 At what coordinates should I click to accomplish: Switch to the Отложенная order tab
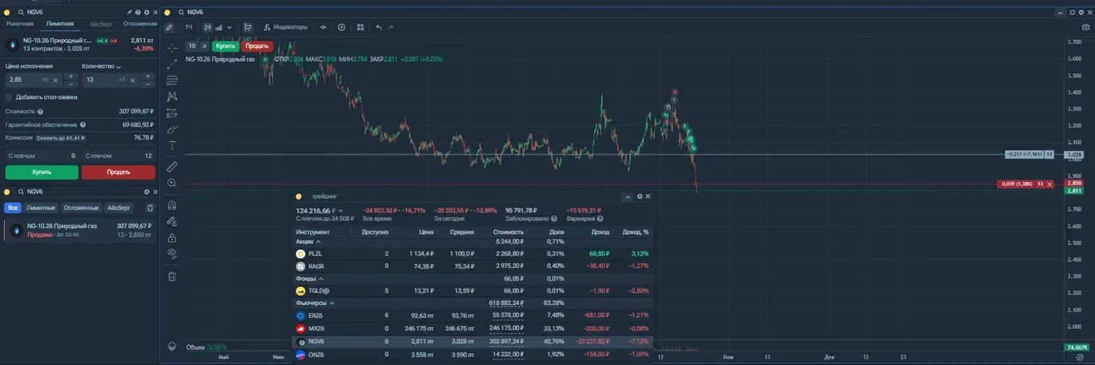pyautogui.click(x=140, y=24)
